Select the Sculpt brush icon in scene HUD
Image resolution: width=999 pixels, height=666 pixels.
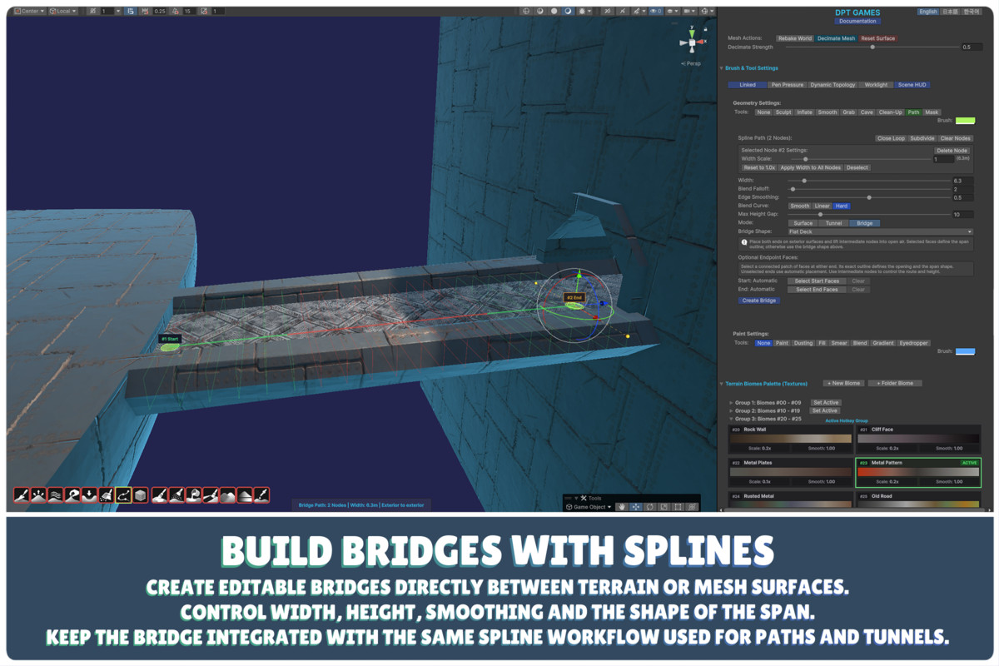click(22, 495)
